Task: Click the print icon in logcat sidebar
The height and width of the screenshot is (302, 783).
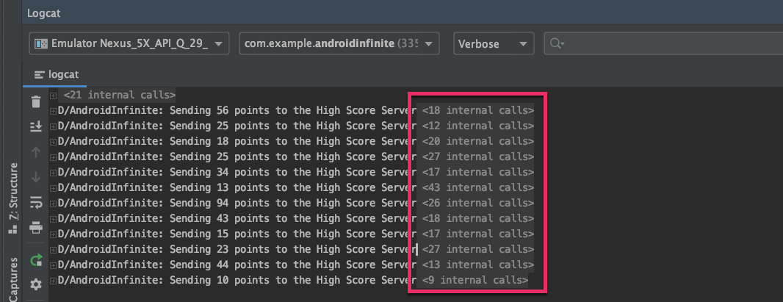Action: coord(35,228)
